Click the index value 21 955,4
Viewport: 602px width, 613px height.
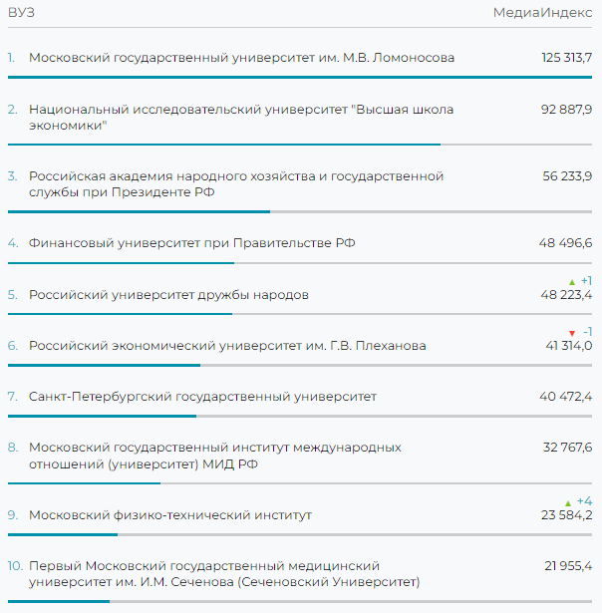pos(568,566)
